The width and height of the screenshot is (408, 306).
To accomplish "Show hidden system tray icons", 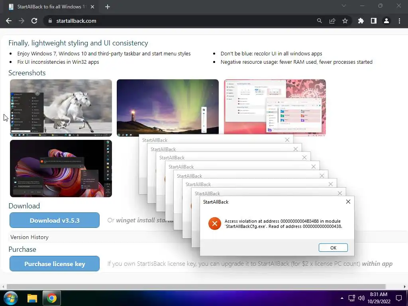I will pos(342,298).
